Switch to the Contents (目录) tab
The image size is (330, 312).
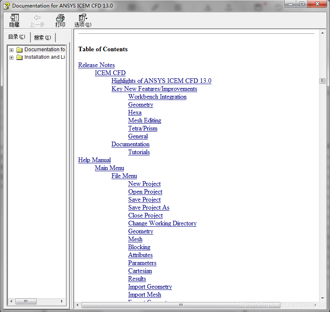[17, 37]
